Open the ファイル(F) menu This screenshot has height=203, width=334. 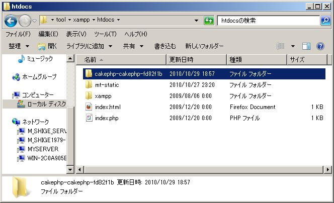18,34
